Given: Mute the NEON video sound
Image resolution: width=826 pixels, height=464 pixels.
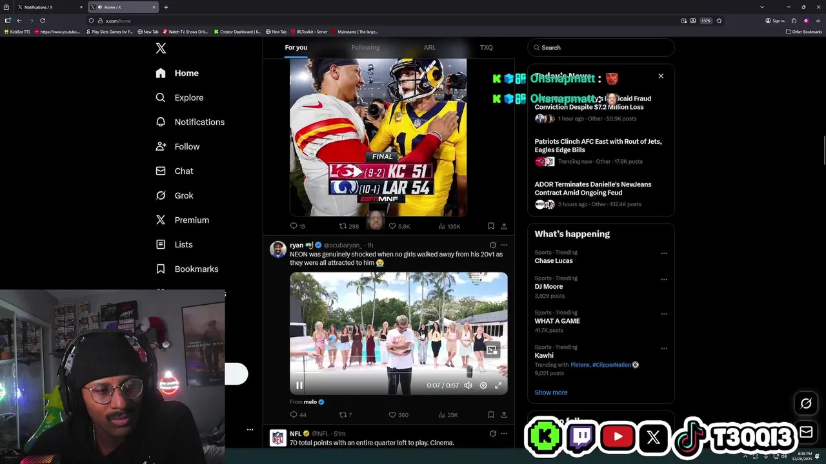Looking at the screenshot, I should click(468, 385).
